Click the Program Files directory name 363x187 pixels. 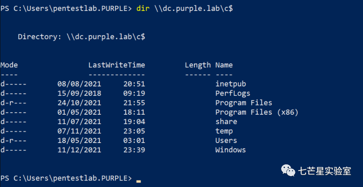pos(244,103)
